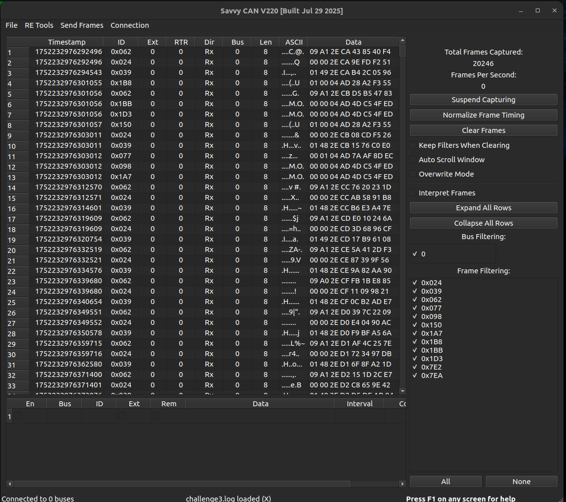Open the Send Frames menu
The height and width of the screenshot is (502, 566).
[82, 25]
